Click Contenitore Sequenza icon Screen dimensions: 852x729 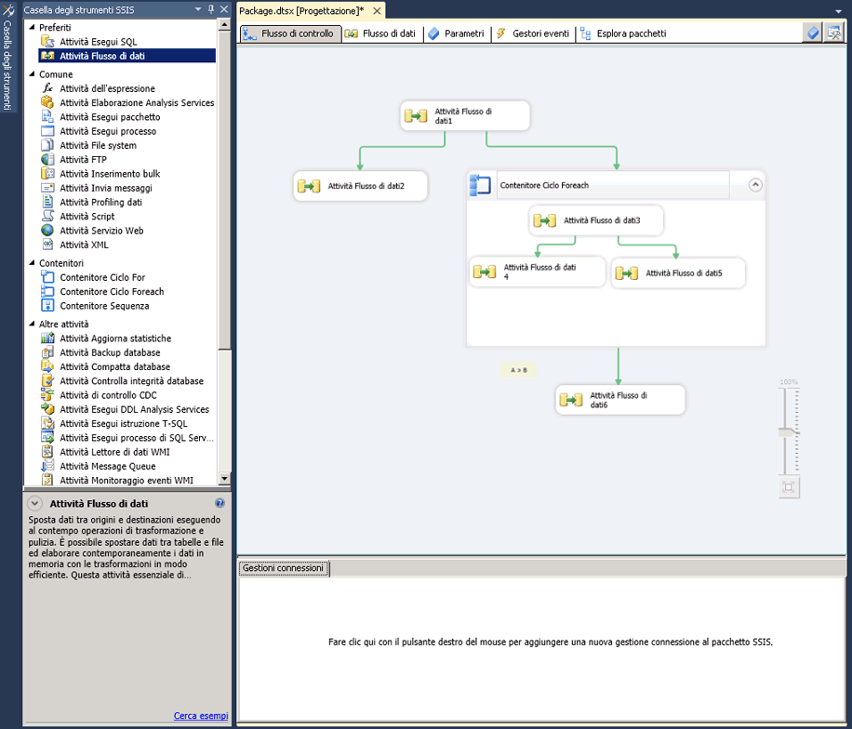click(x=47, y=305)
